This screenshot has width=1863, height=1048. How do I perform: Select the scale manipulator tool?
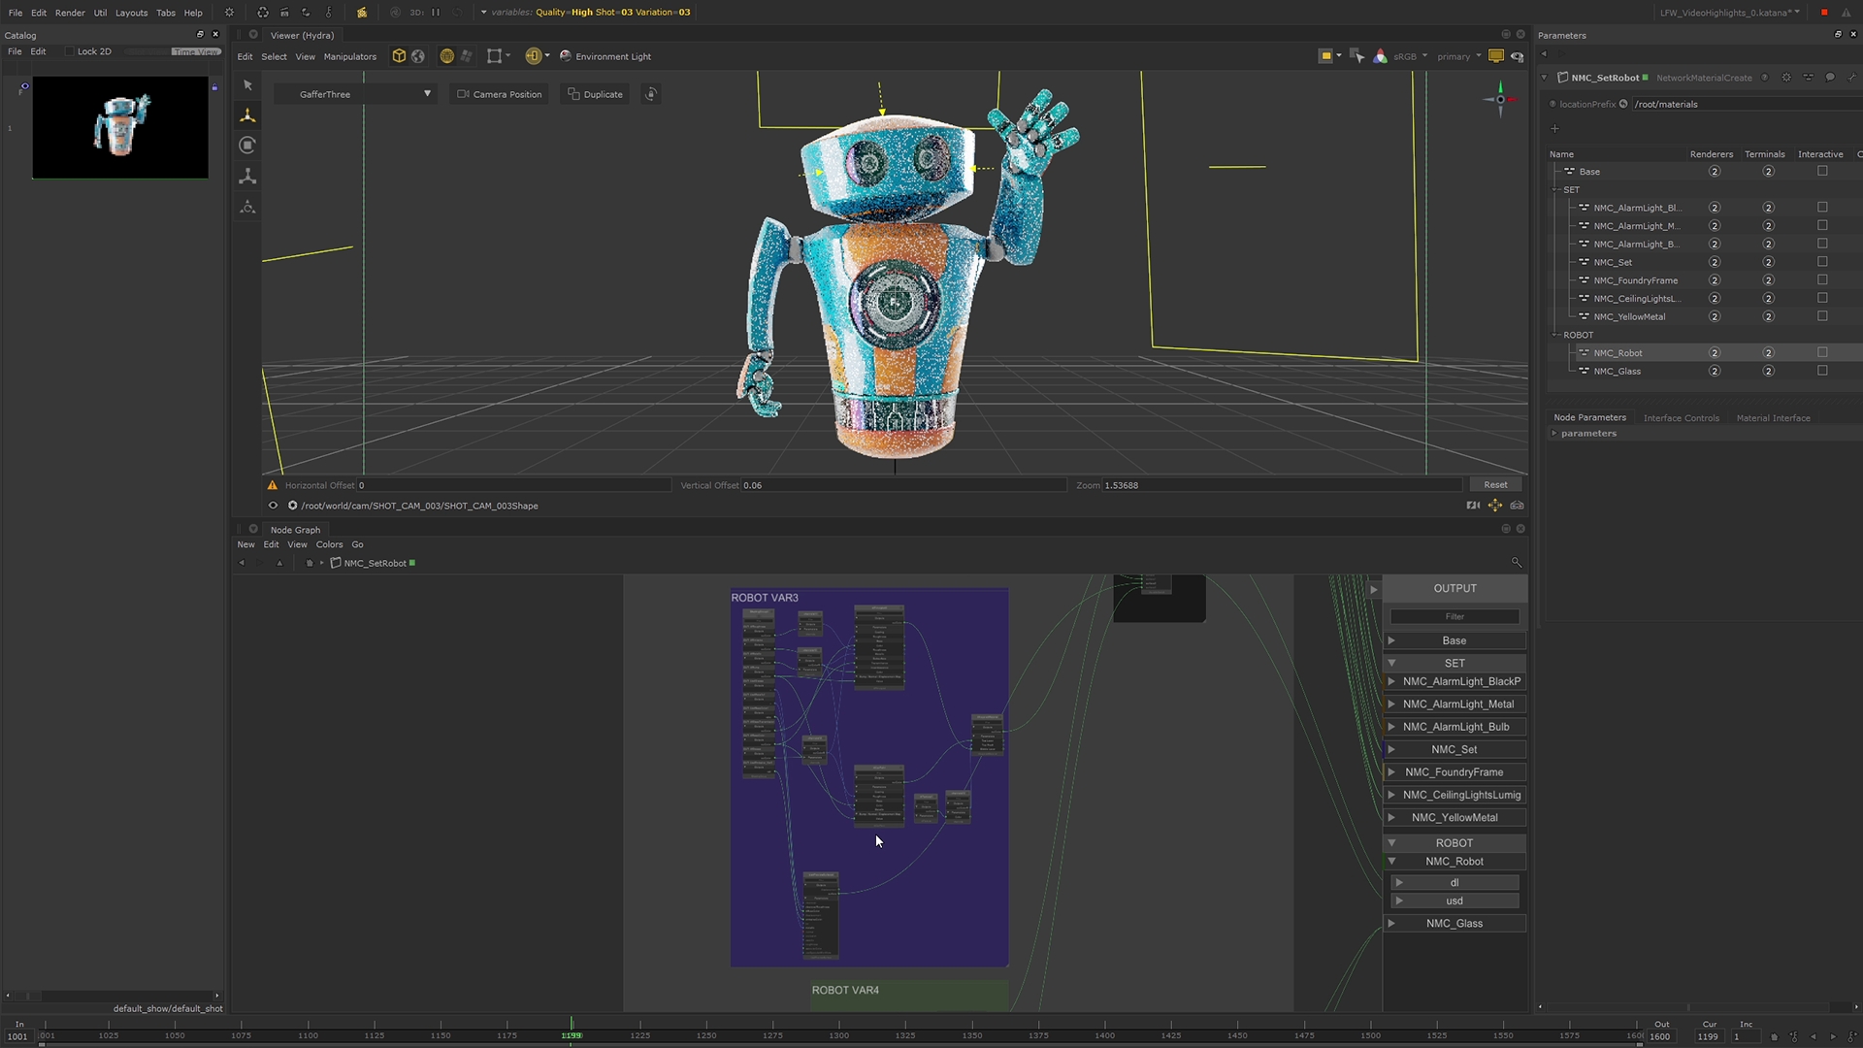pos(247,177)
